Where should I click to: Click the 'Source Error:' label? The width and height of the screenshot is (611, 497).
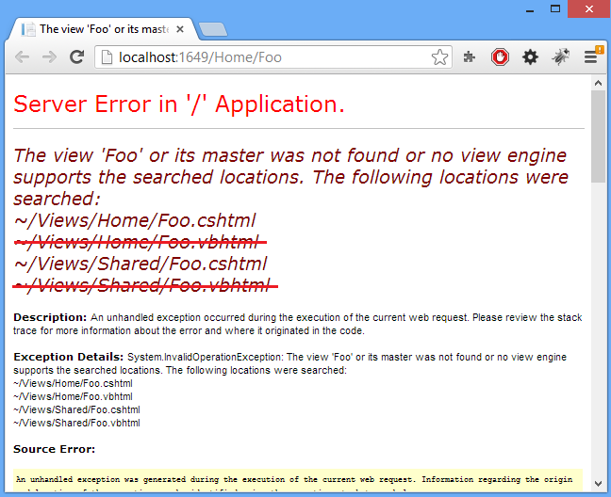pyautogui.click(x=54, y=449)
